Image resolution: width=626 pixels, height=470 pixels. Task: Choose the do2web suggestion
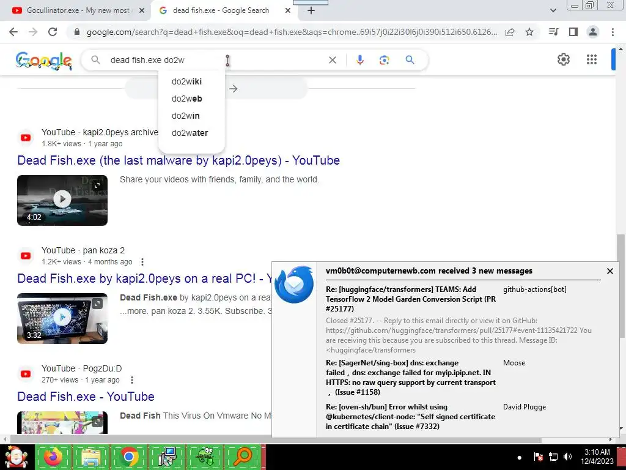tap(187, 99)
